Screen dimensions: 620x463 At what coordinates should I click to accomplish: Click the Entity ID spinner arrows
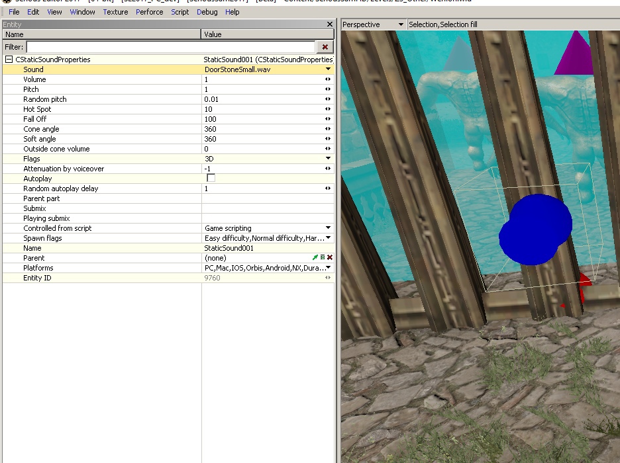click(328, 278)
